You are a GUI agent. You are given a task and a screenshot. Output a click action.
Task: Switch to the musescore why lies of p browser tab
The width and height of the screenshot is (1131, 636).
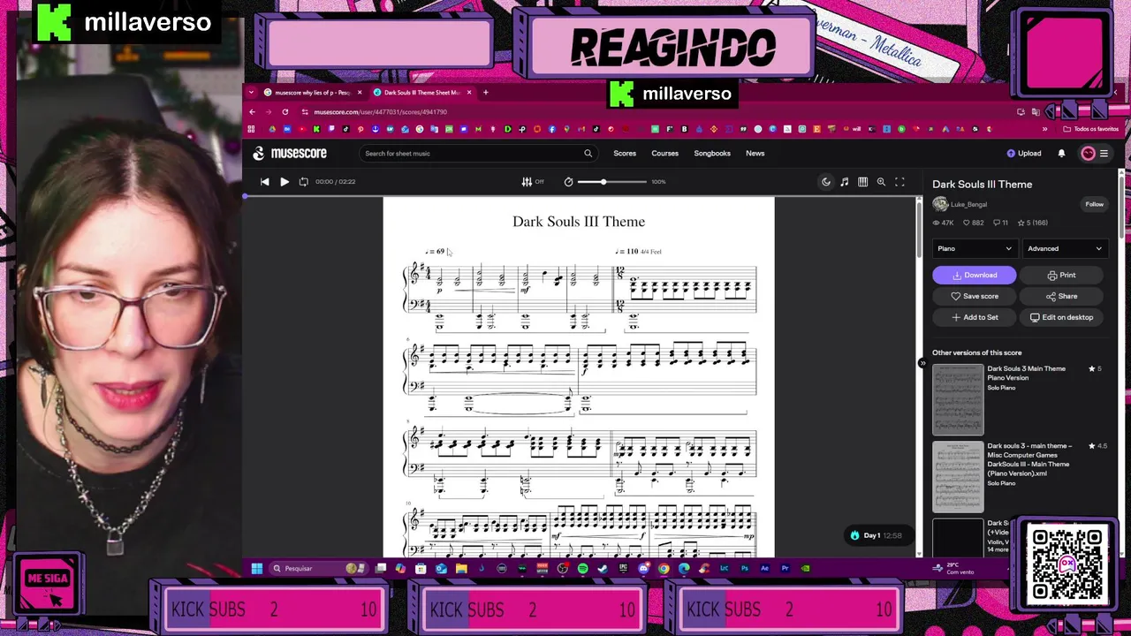pos(313,92)
